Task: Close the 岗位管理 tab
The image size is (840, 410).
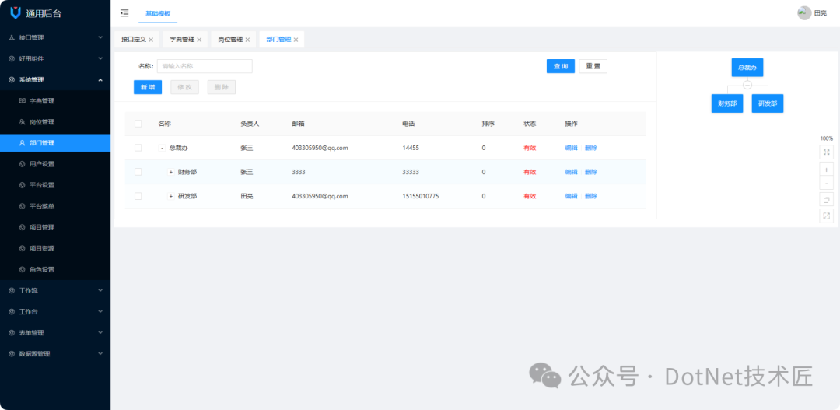Action: tap(247, 40)
